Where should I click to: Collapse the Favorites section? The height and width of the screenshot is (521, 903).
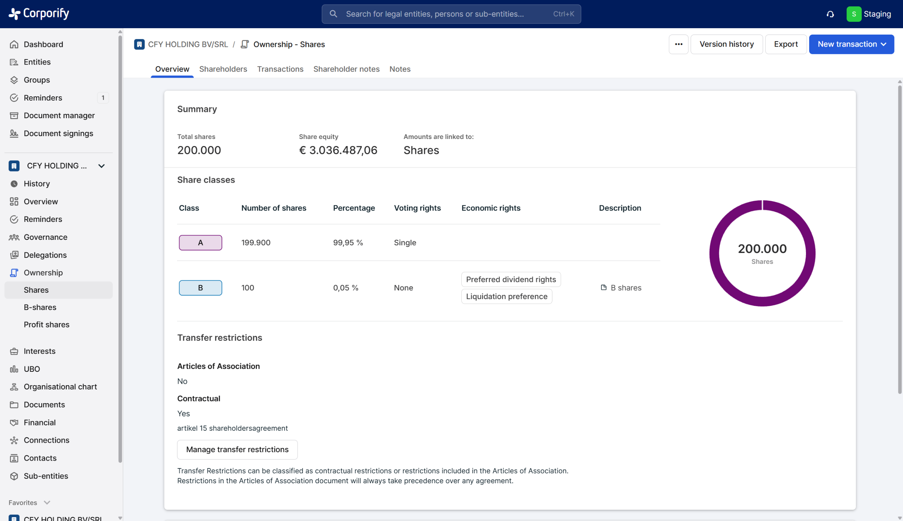pos(47,502)
